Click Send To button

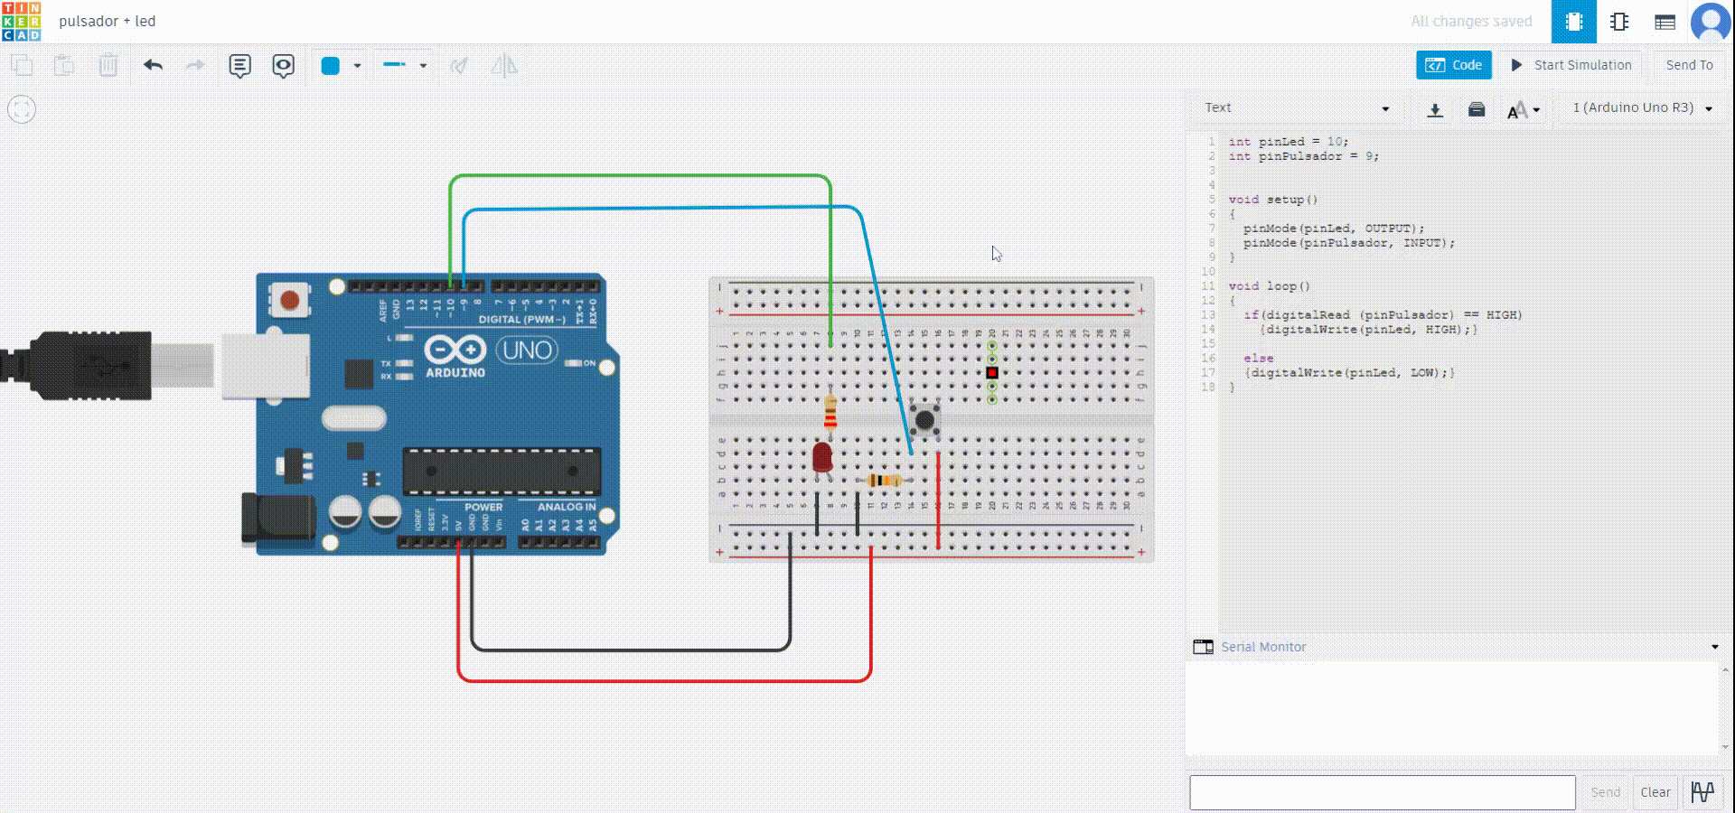1689,65
